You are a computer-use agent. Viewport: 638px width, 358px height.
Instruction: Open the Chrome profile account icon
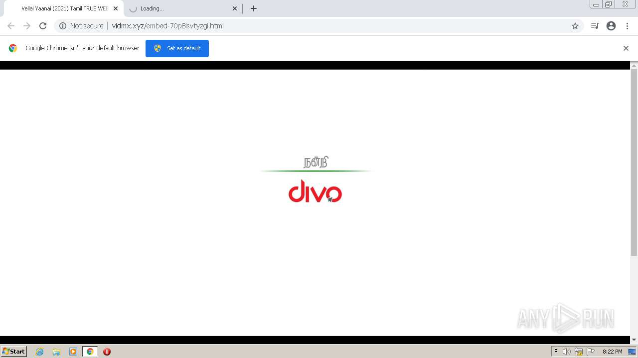[x=611, y=26]
